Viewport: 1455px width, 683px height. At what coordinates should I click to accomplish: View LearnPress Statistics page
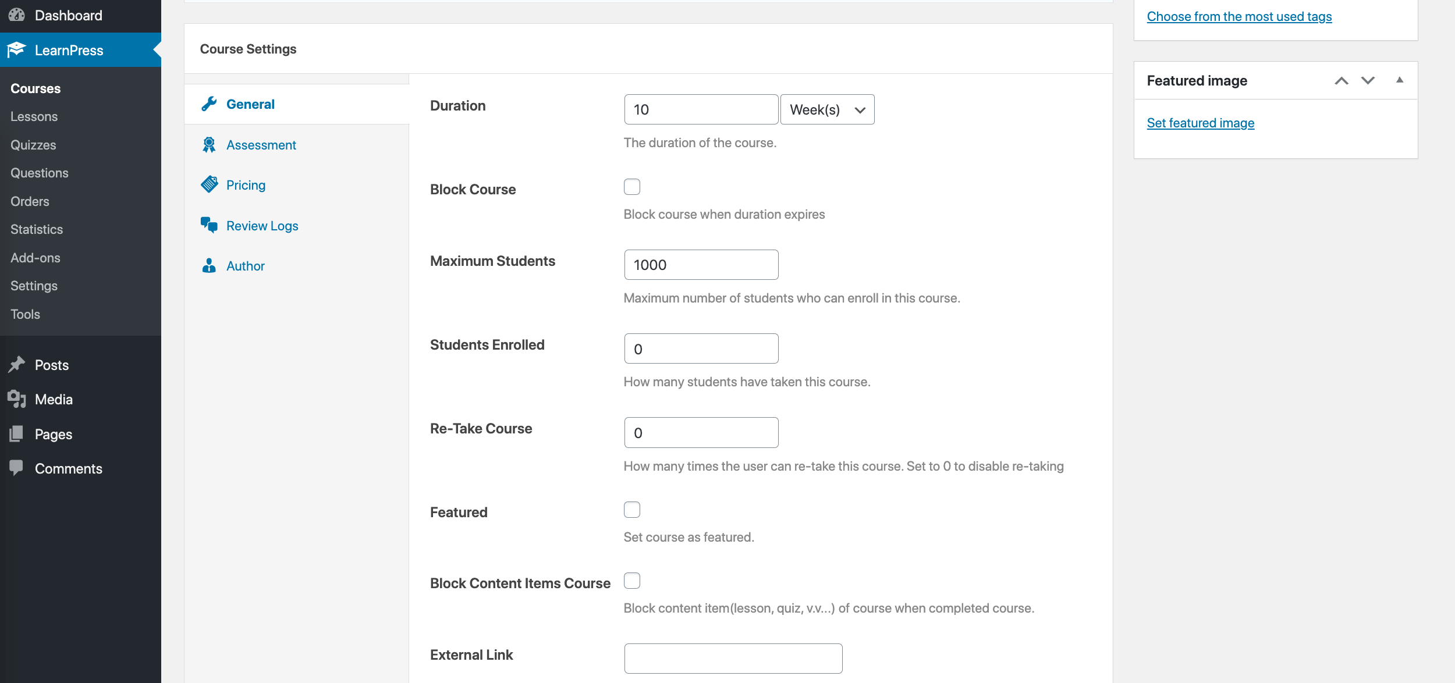click(80, 229)
